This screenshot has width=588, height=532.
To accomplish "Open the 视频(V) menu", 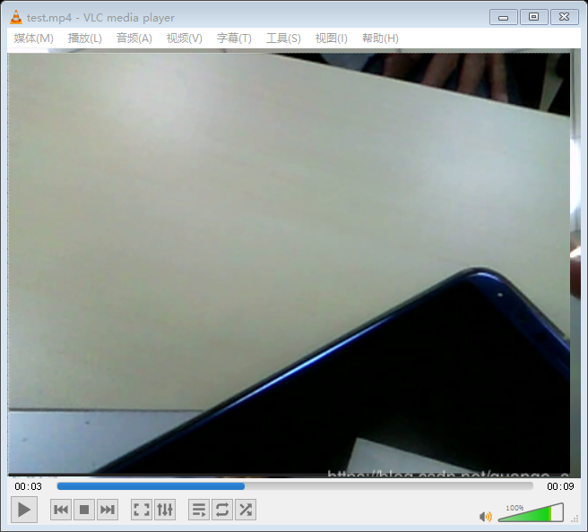I will [x=184, y=39].
